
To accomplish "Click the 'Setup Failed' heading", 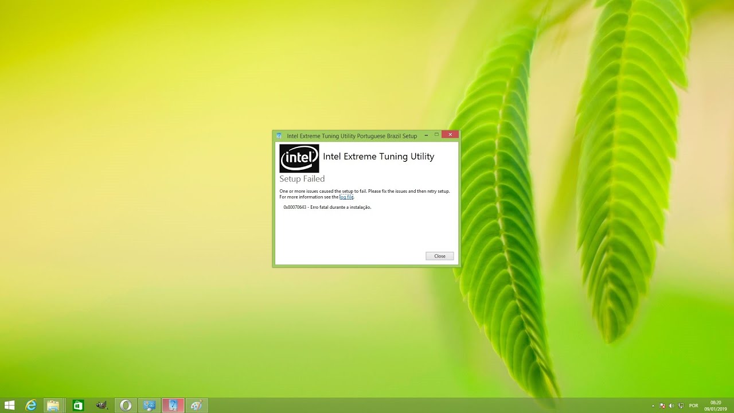I will pyautogui.click(x=302, y=179).
